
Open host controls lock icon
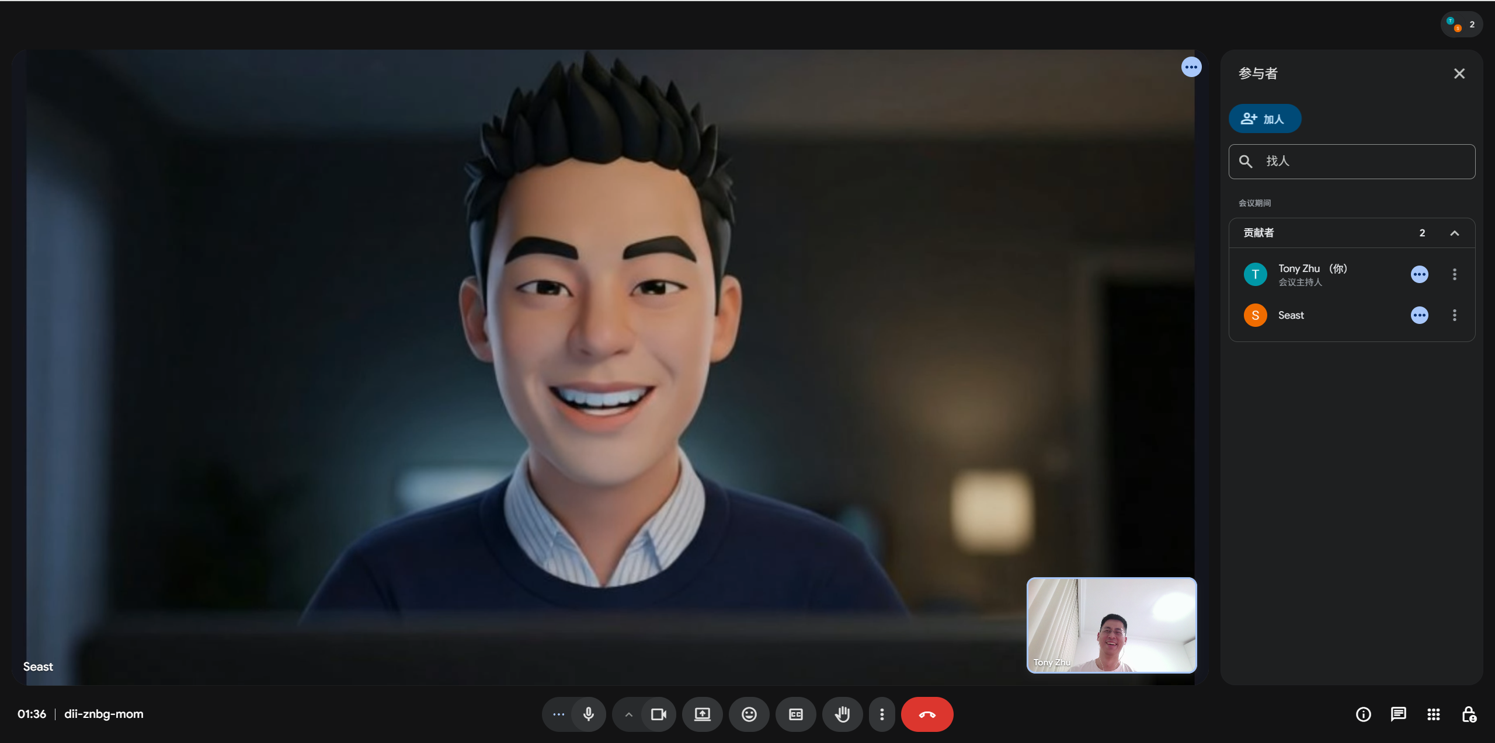1469,714
